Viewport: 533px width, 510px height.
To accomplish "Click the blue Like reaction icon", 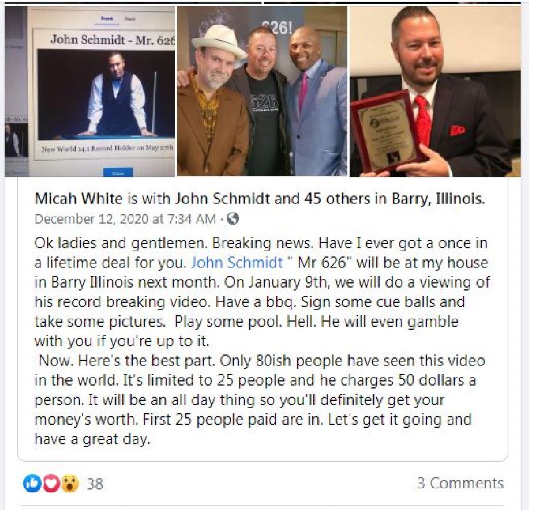I will coord(32,483).
